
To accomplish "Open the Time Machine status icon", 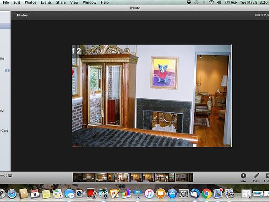I will [197, 2].
